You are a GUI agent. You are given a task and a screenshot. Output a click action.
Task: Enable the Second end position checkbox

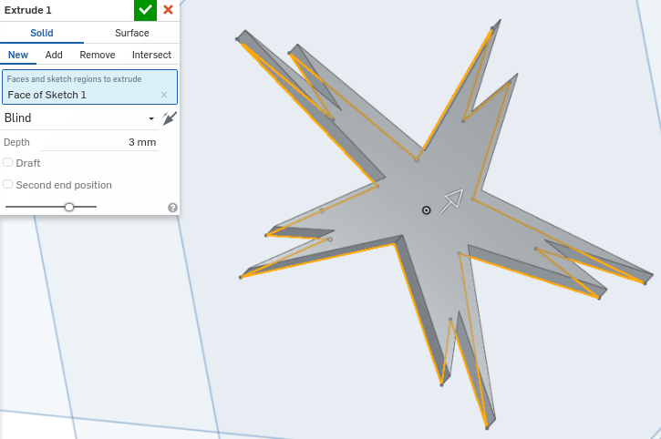pyautogui.click(x=7, y=184)
